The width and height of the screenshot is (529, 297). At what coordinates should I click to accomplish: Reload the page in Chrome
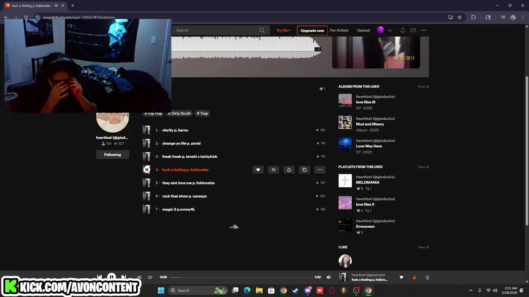click(26, 17)
